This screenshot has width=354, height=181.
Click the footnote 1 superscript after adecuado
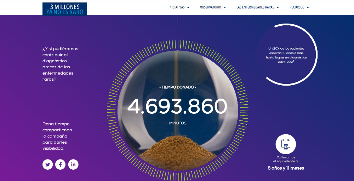293,61
